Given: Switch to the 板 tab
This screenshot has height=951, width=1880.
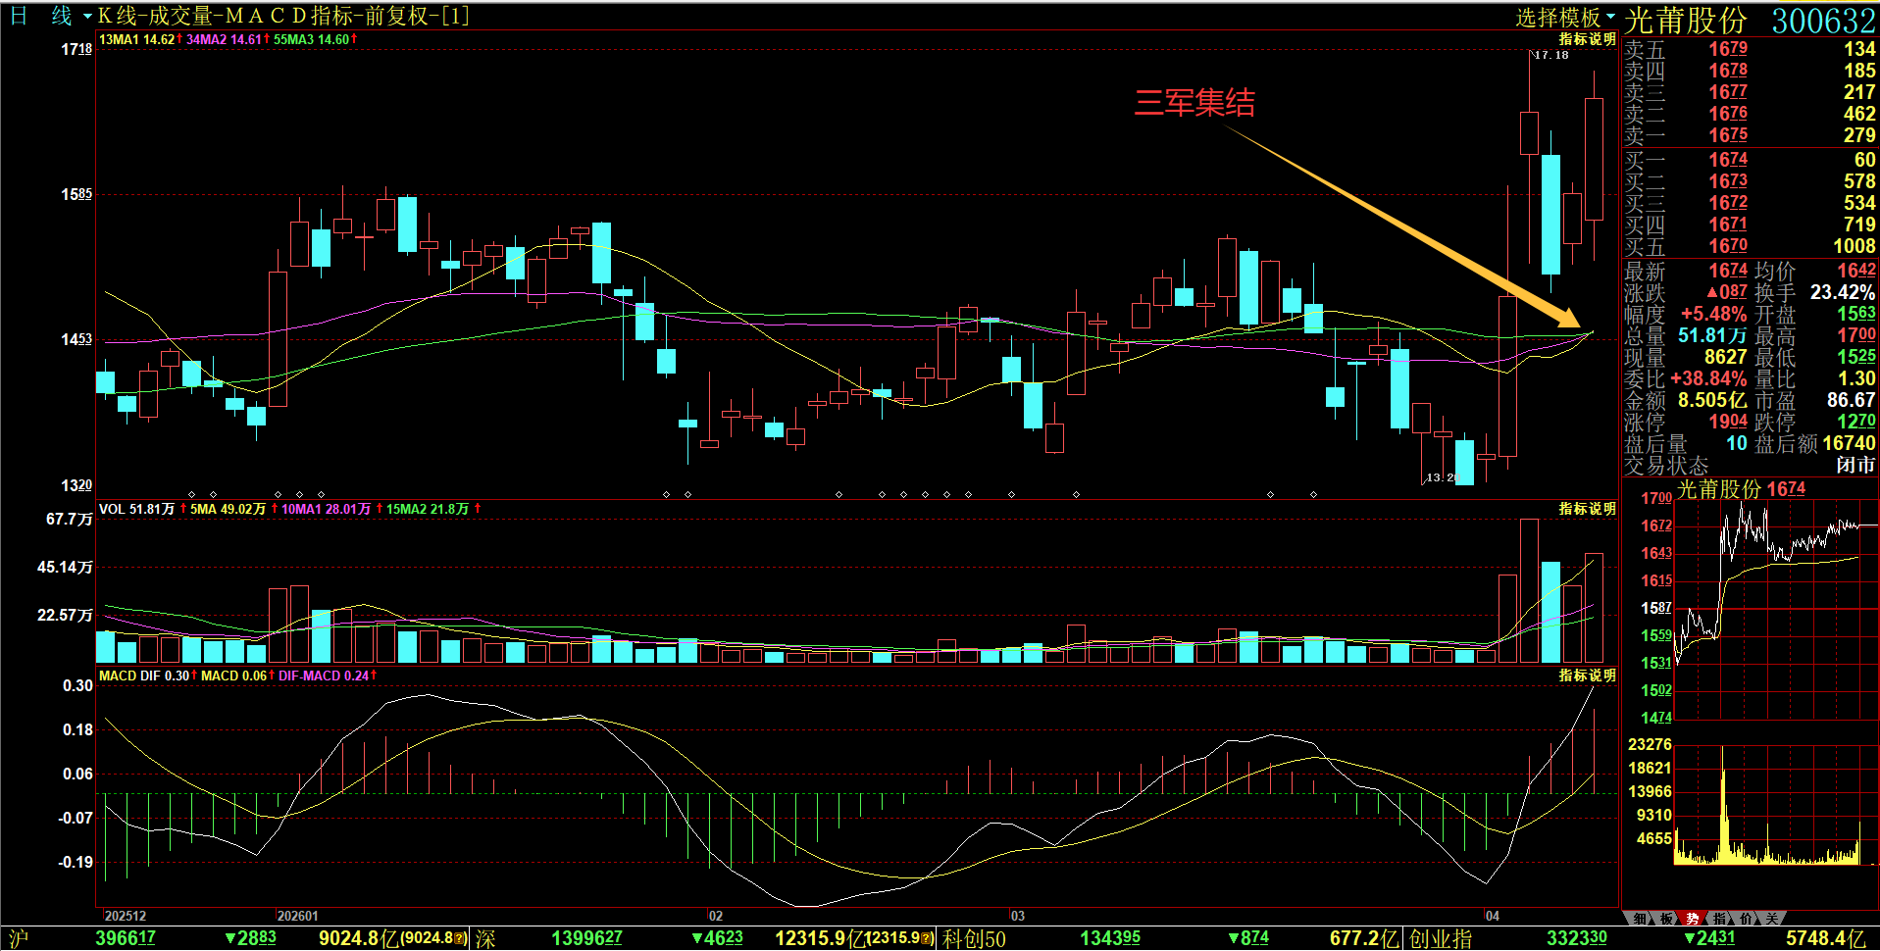Looking at the screenshot, I should pyautogui.click(x=1665, y=919).
